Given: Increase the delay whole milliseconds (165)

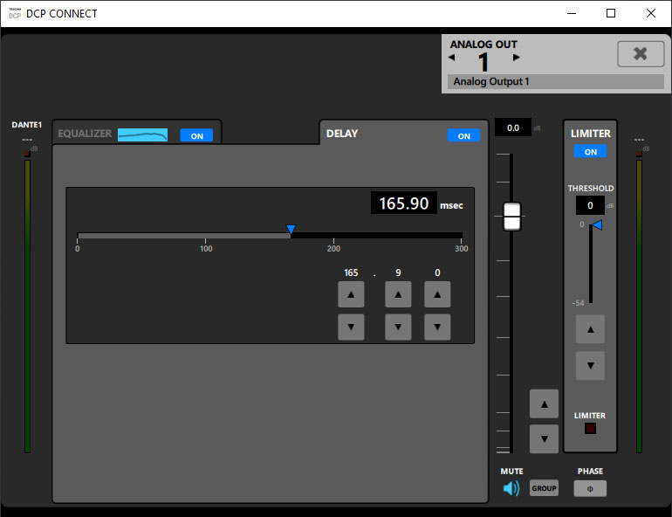Looking at the screenshot, I should pos(351,294).
